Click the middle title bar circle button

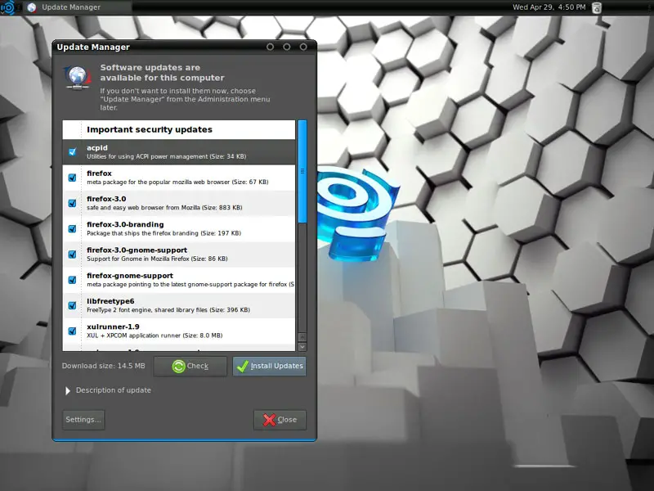[x=287, y=47]
